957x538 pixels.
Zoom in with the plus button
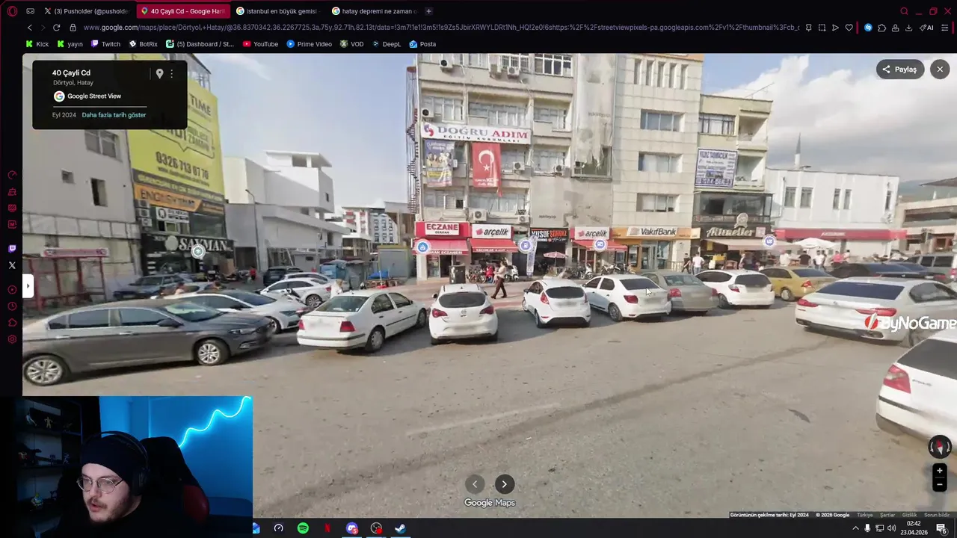click(940, 471)
